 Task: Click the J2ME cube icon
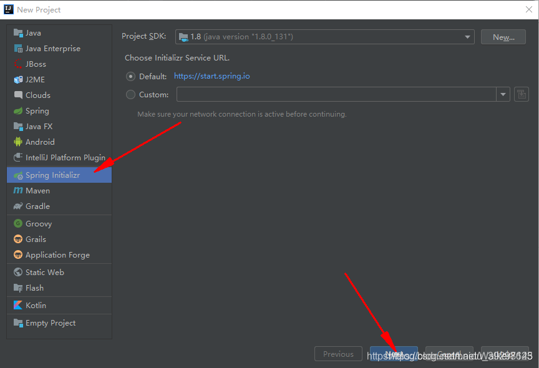tap(18, 80)
